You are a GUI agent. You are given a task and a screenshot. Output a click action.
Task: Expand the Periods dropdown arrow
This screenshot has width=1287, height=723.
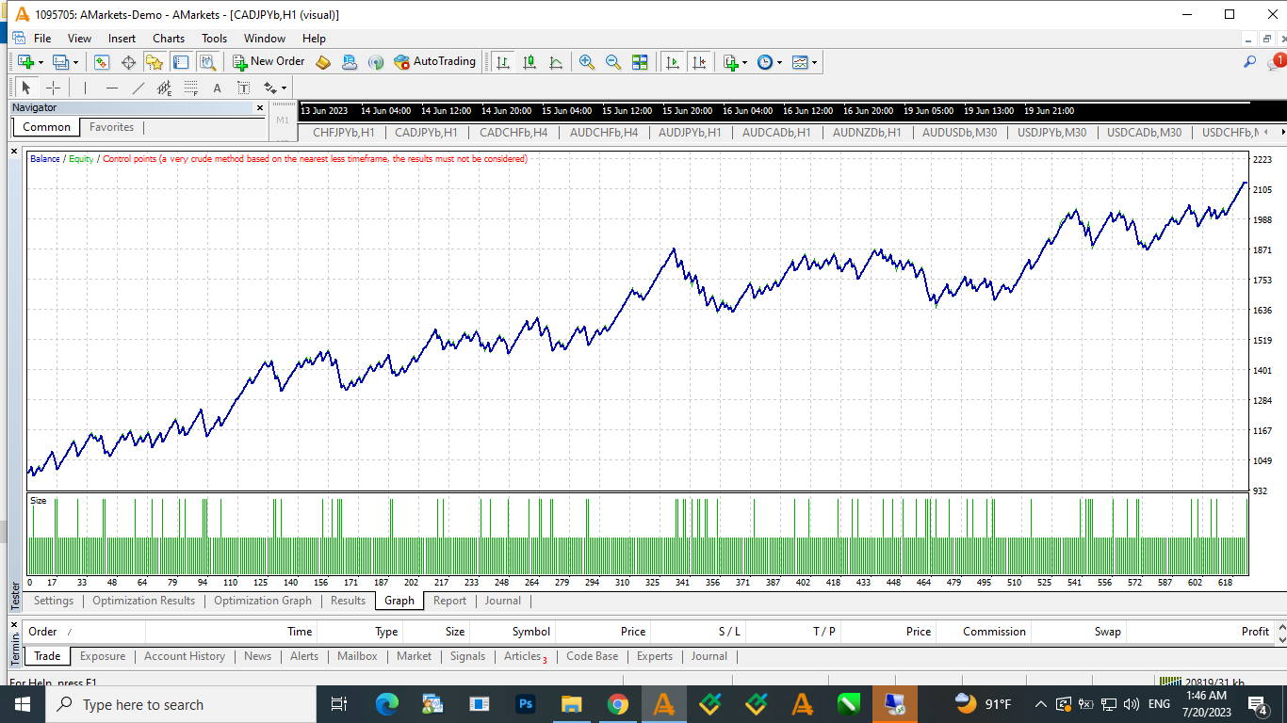click(780, 63)
